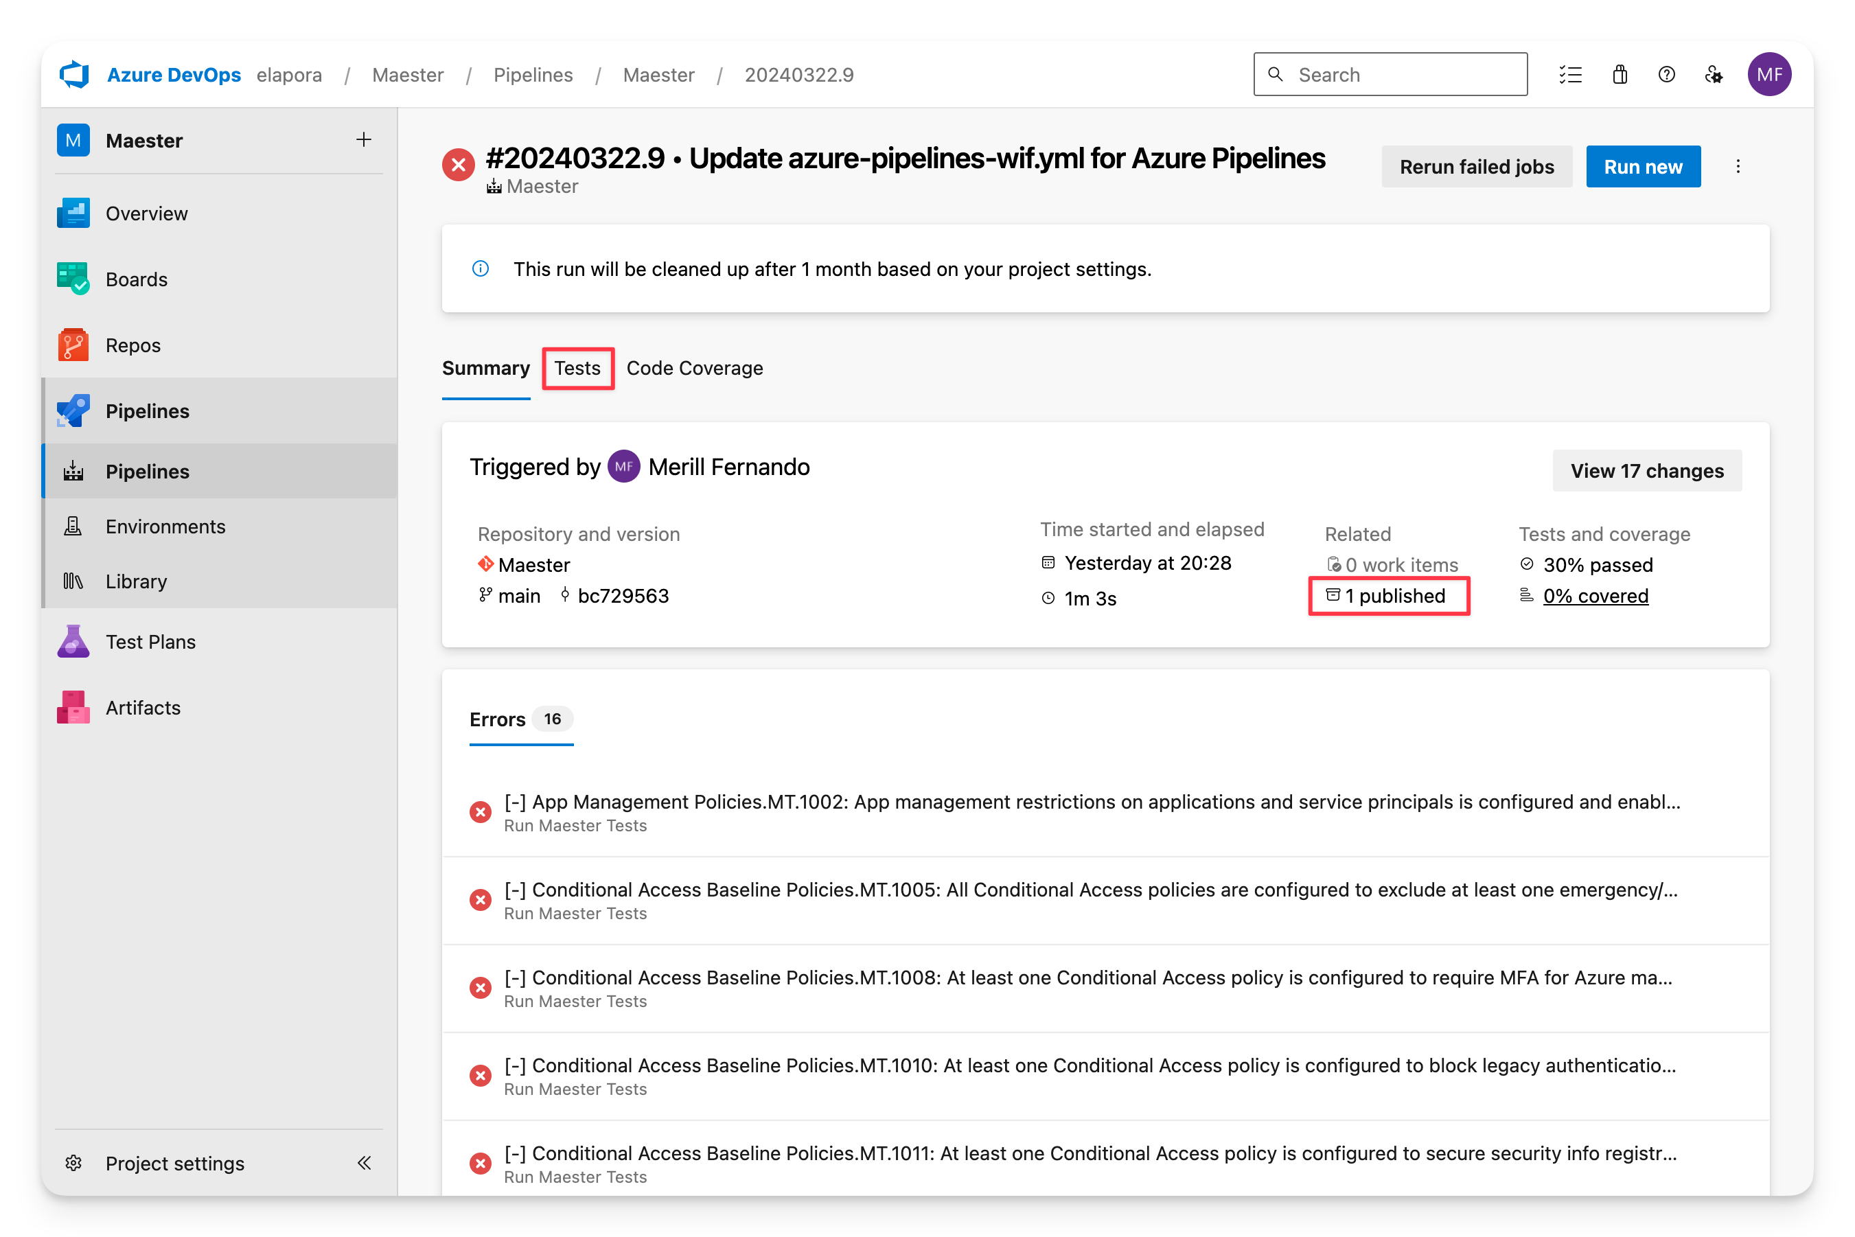This screenshot has width=1855, height=1237.
Task: Switch to the Code Coverage tab
Action: [694, 369]
